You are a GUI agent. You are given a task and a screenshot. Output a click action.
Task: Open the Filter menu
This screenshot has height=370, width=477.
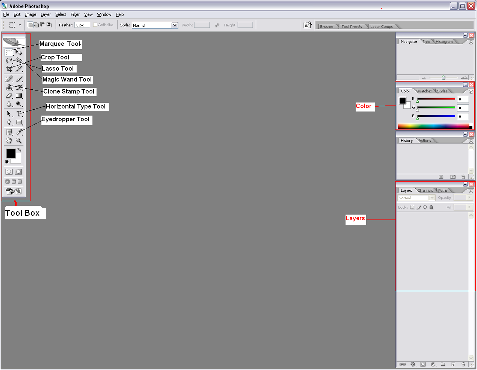click(x=75, y=14)
